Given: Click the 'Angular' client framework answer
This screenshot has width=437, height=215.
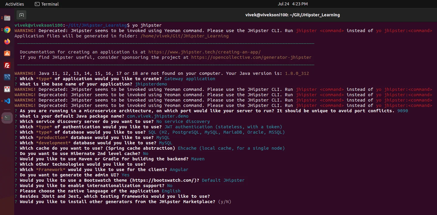Looking at the screenshot, I should point(179,170).
